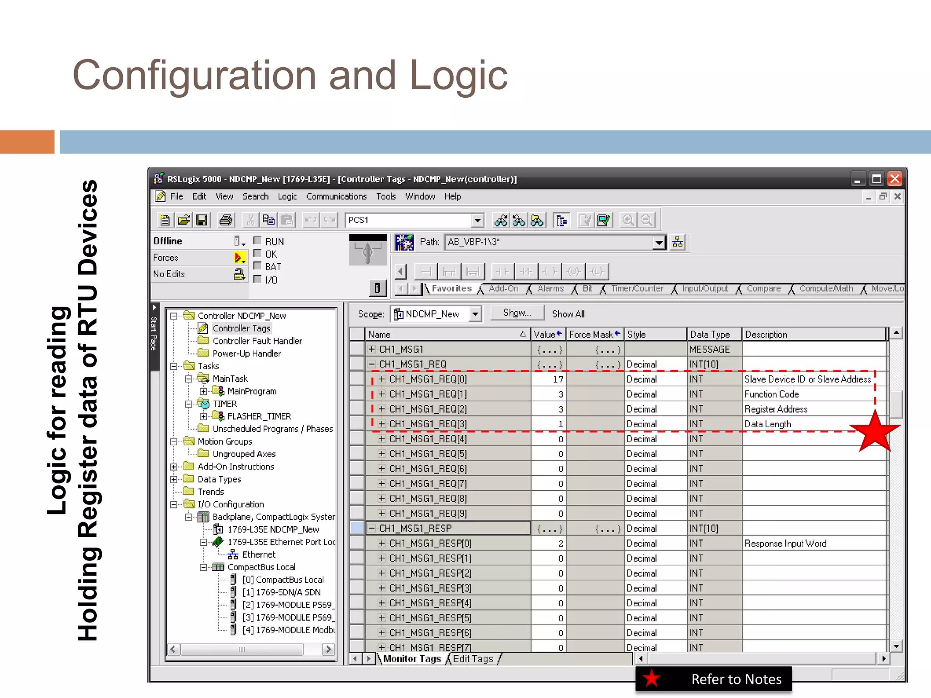
Task: Click the Redo arrow icon
Action: tap(330, 220)
